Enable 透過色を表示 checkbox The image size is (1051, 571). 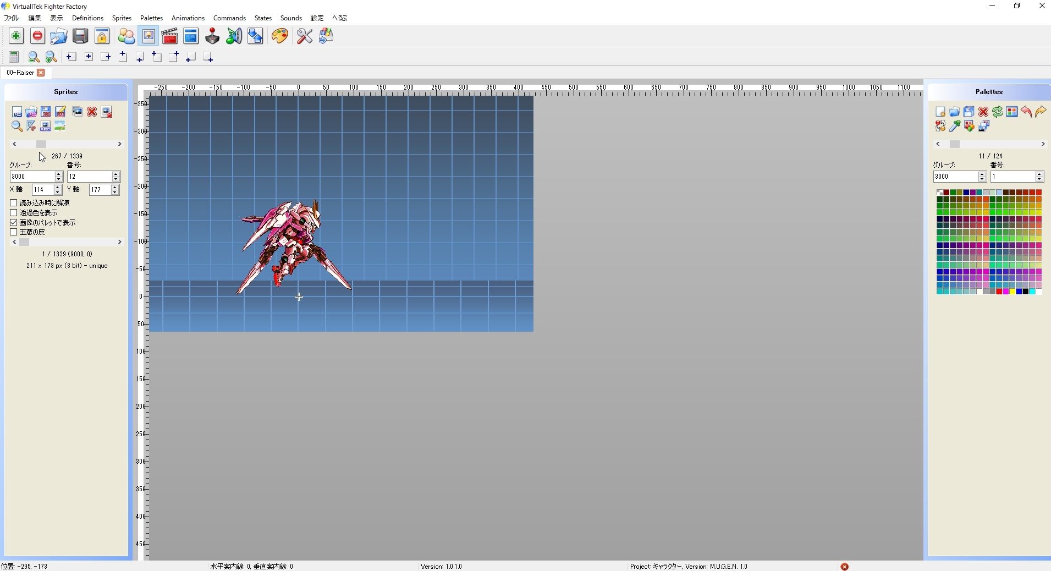coord(14,212)
